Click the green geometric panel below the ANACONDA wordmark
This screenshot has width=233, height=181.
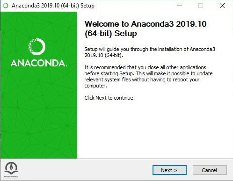[x=39, y=112]
